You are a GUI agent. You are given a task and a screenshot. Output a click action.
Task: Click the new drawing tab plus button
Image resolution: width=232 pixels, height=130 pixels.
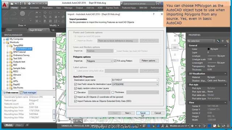point(53,30)
